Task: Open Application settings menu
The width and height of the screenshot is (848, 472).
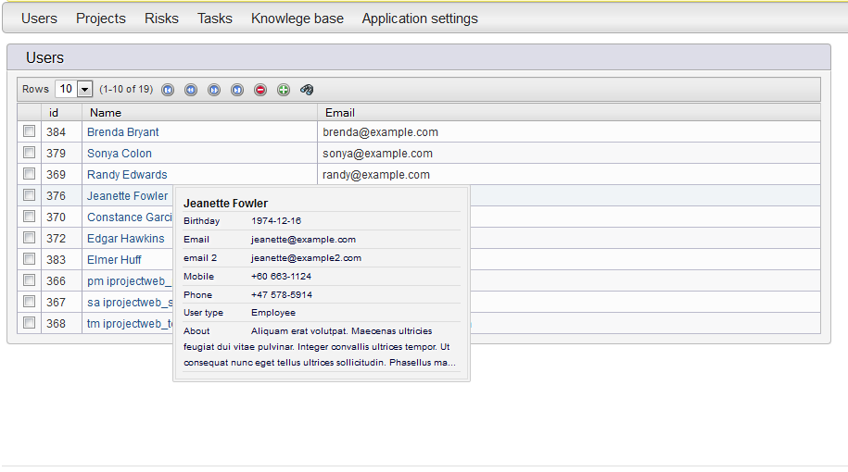Action: (420, 19)
